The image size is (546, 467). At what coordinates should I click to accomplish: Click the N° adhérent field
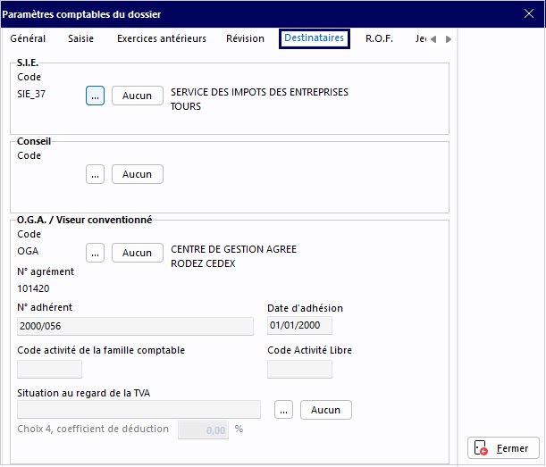pos(135,326)
